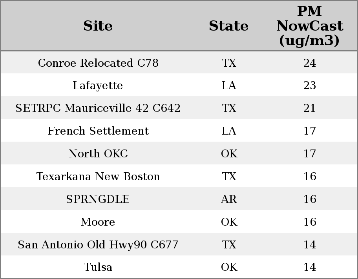Viewport: 358px width, 279px height.
Task: Click the North OKC site name
Action: pyautogui.click(x=98, y=154)
